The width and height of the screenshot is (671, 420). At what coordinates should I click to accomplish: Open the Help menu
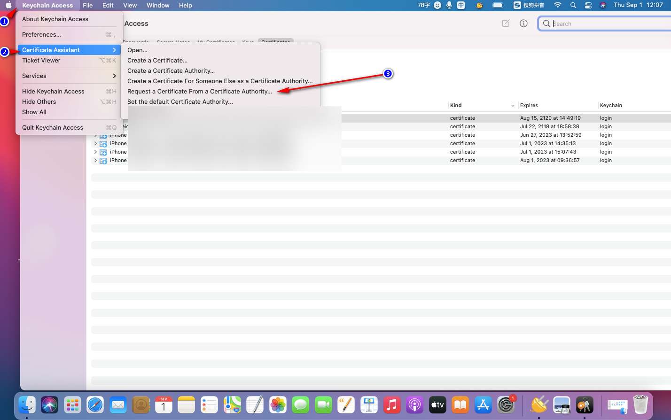[x=186, y=5]
